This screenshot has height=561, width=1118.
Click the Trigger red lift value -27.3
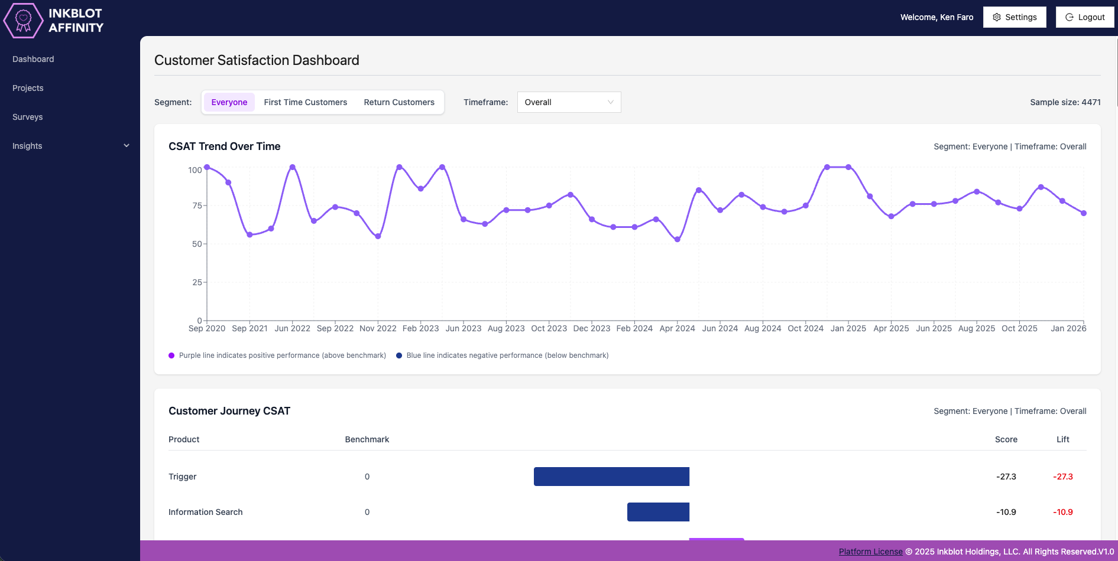[1062, 477]
